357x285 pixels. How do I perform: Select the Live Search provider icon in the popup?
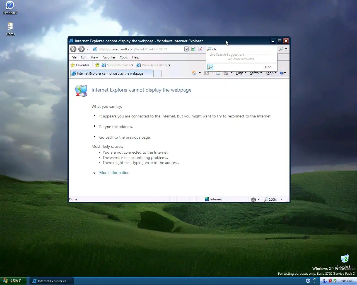[210, 67]
